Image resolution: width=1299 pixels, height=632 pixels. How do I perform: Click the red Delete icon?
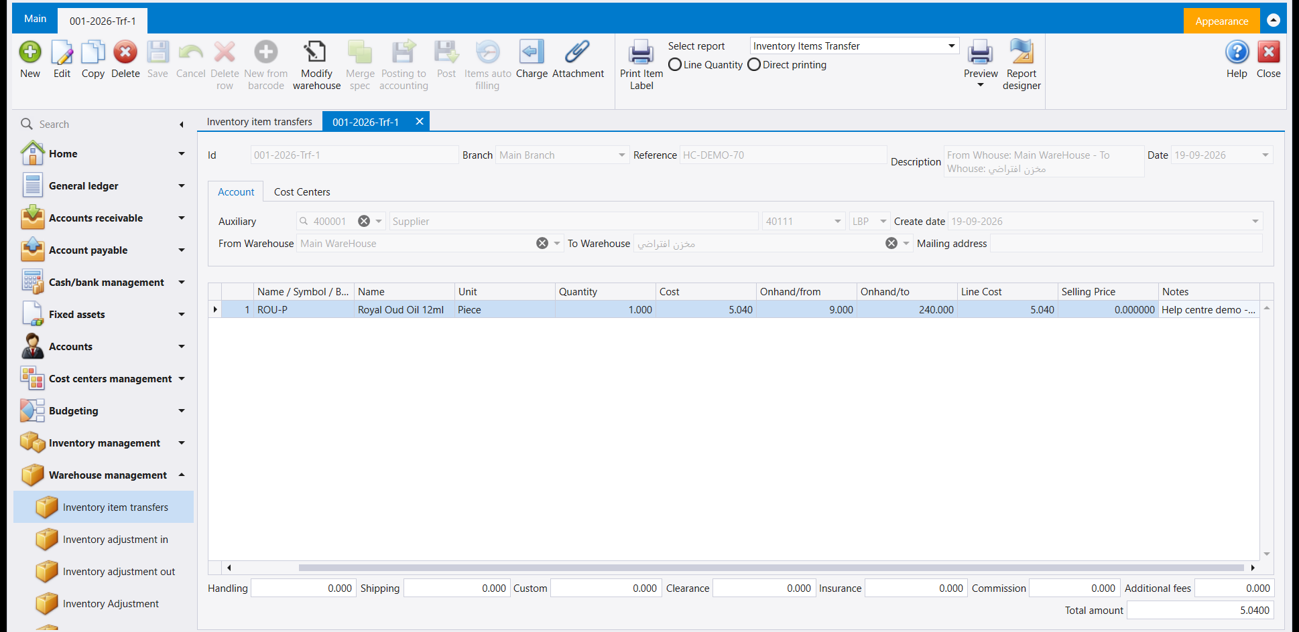pyautogui.click(x=125, y=52)
